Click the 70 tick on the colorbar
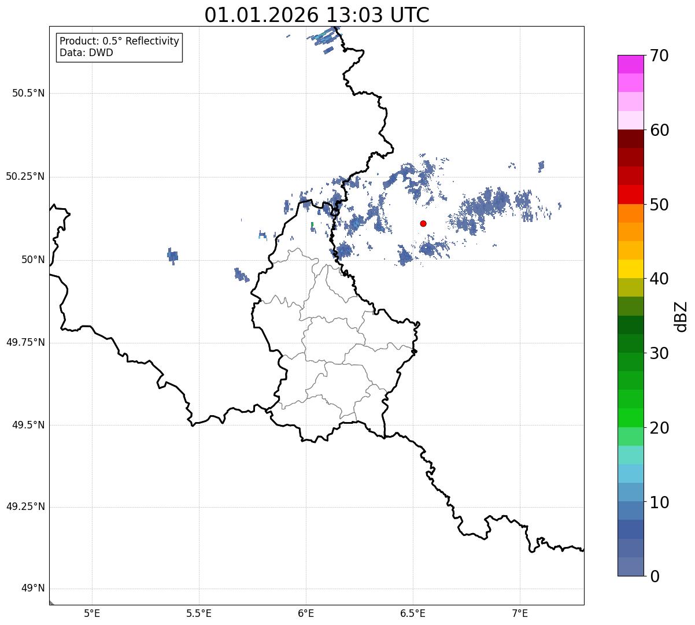 coord(659,56)
